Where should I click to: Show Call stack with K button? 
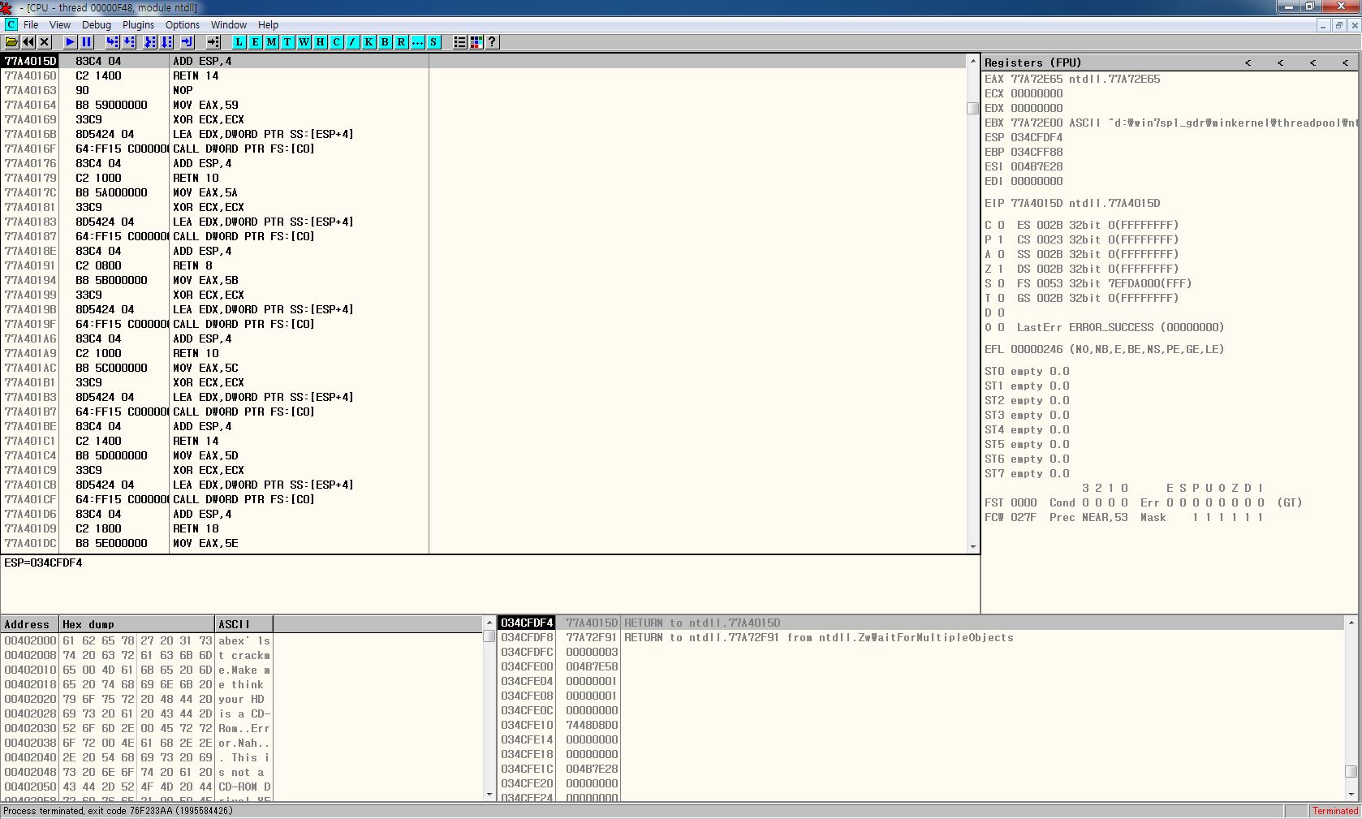(369, 42)
